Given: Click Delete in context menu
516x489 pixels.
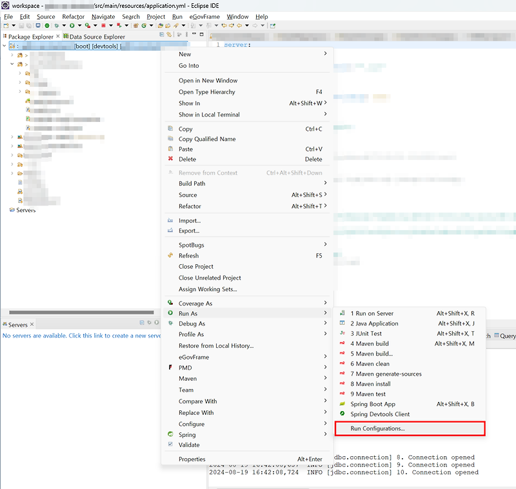Looking at the screenshot, I should pyautogui.click(x=247, y=159).
